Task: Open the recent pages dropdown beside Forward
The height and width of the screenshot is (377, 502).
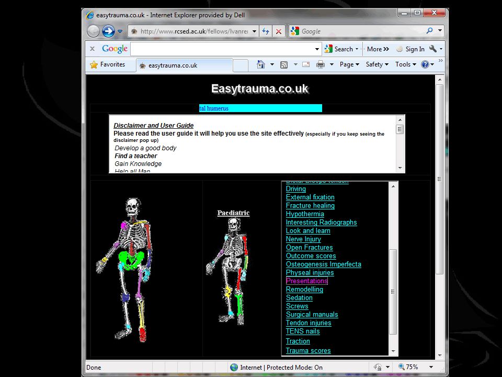Action: (x=120, y=31)
